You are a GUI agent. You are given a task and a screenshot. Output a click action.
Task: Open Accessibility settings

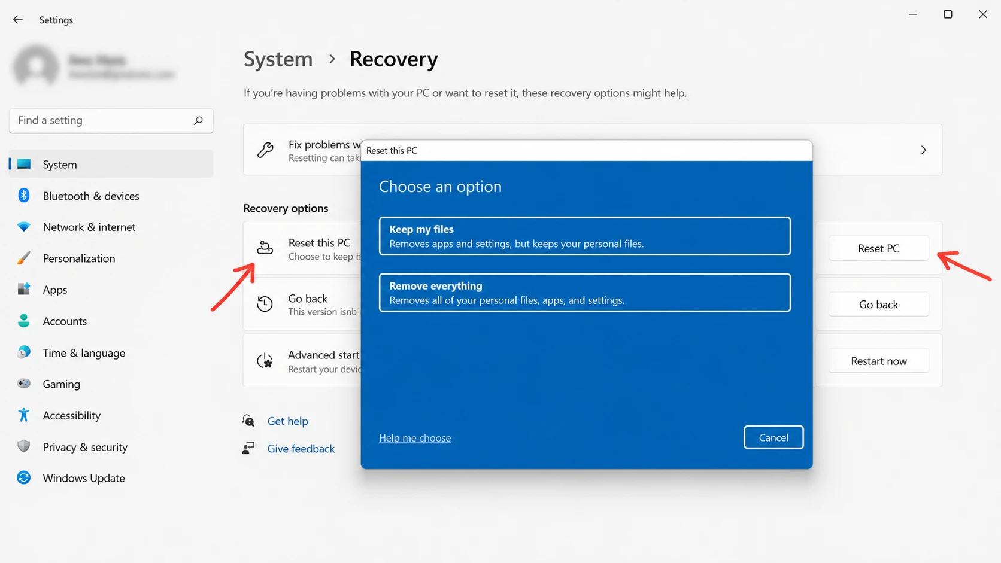click(111, 415)
